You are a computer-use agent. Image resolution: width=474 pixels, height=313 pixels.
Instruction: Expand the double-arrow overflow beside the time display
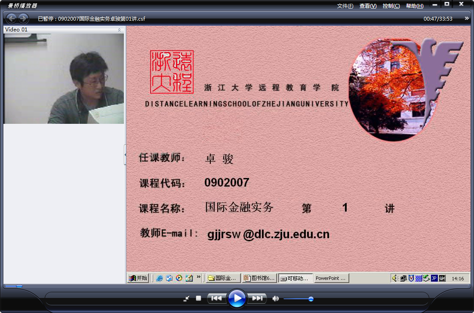click(466, 18)
